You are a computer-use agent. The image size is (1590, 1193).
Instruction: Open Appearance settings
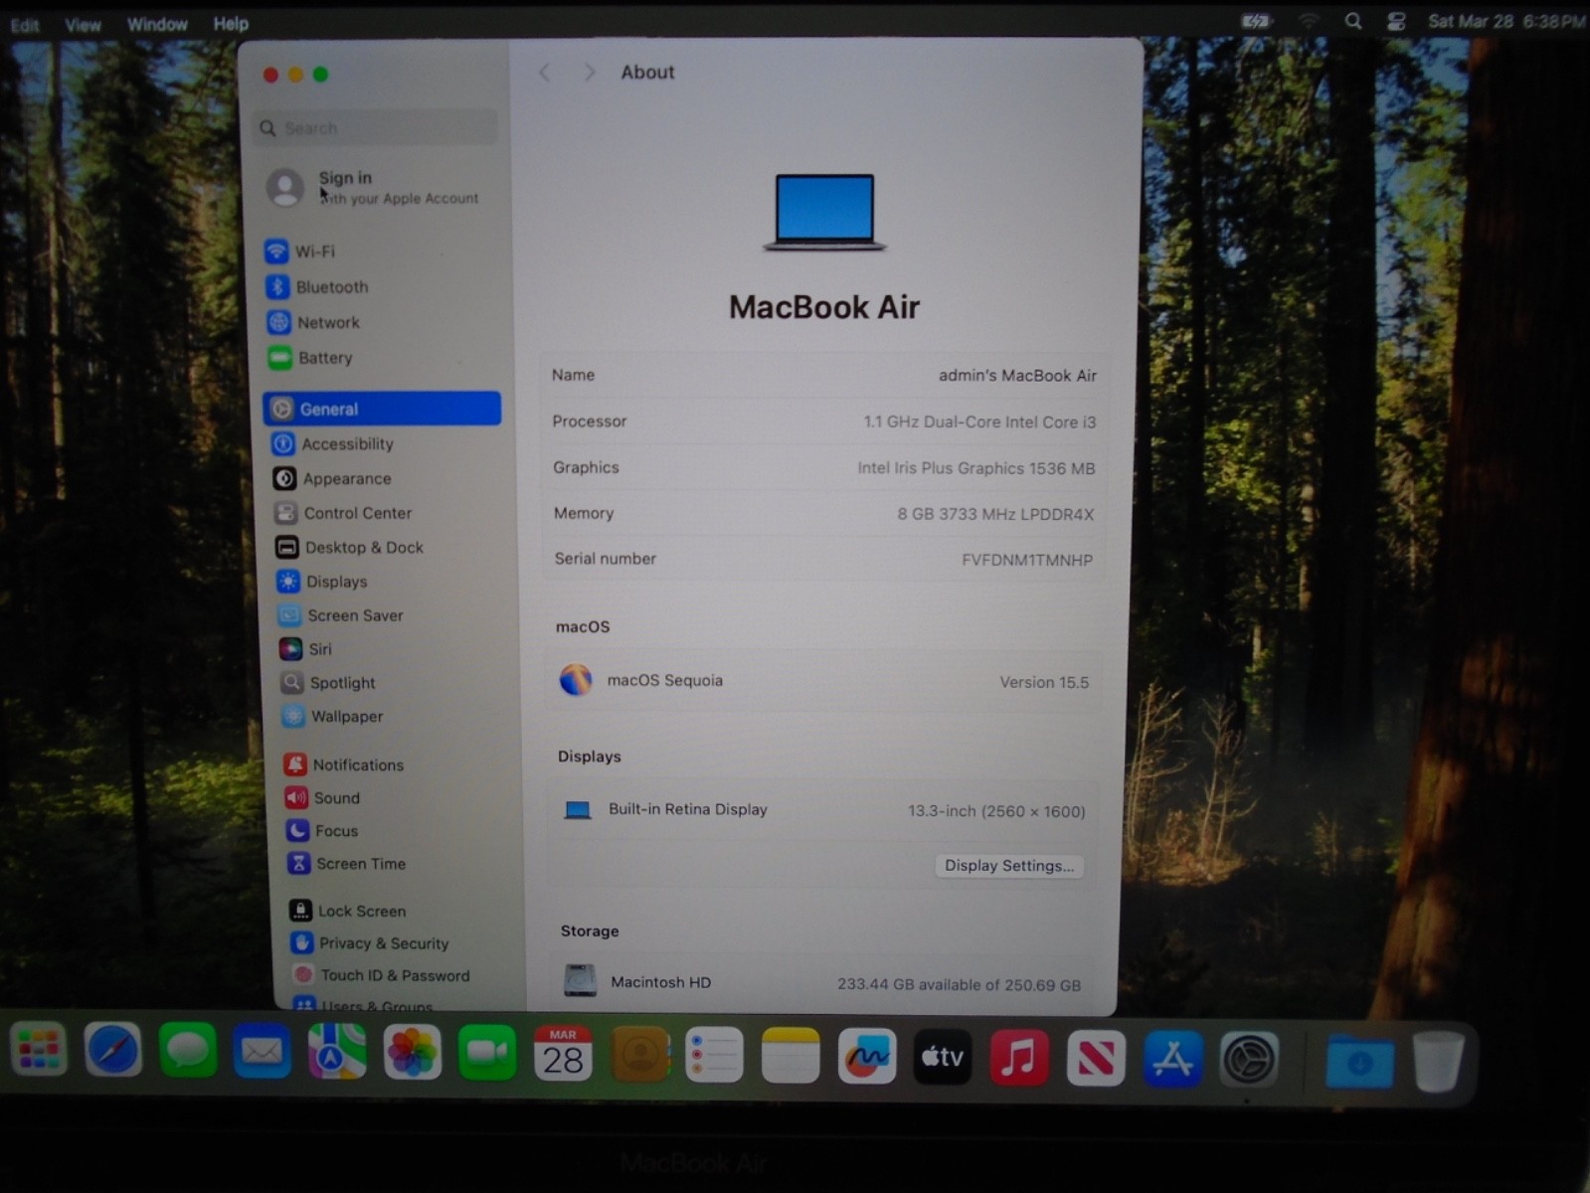click(332, 479)
